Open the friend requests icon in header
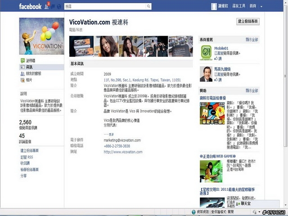 (x=46, y=7)
